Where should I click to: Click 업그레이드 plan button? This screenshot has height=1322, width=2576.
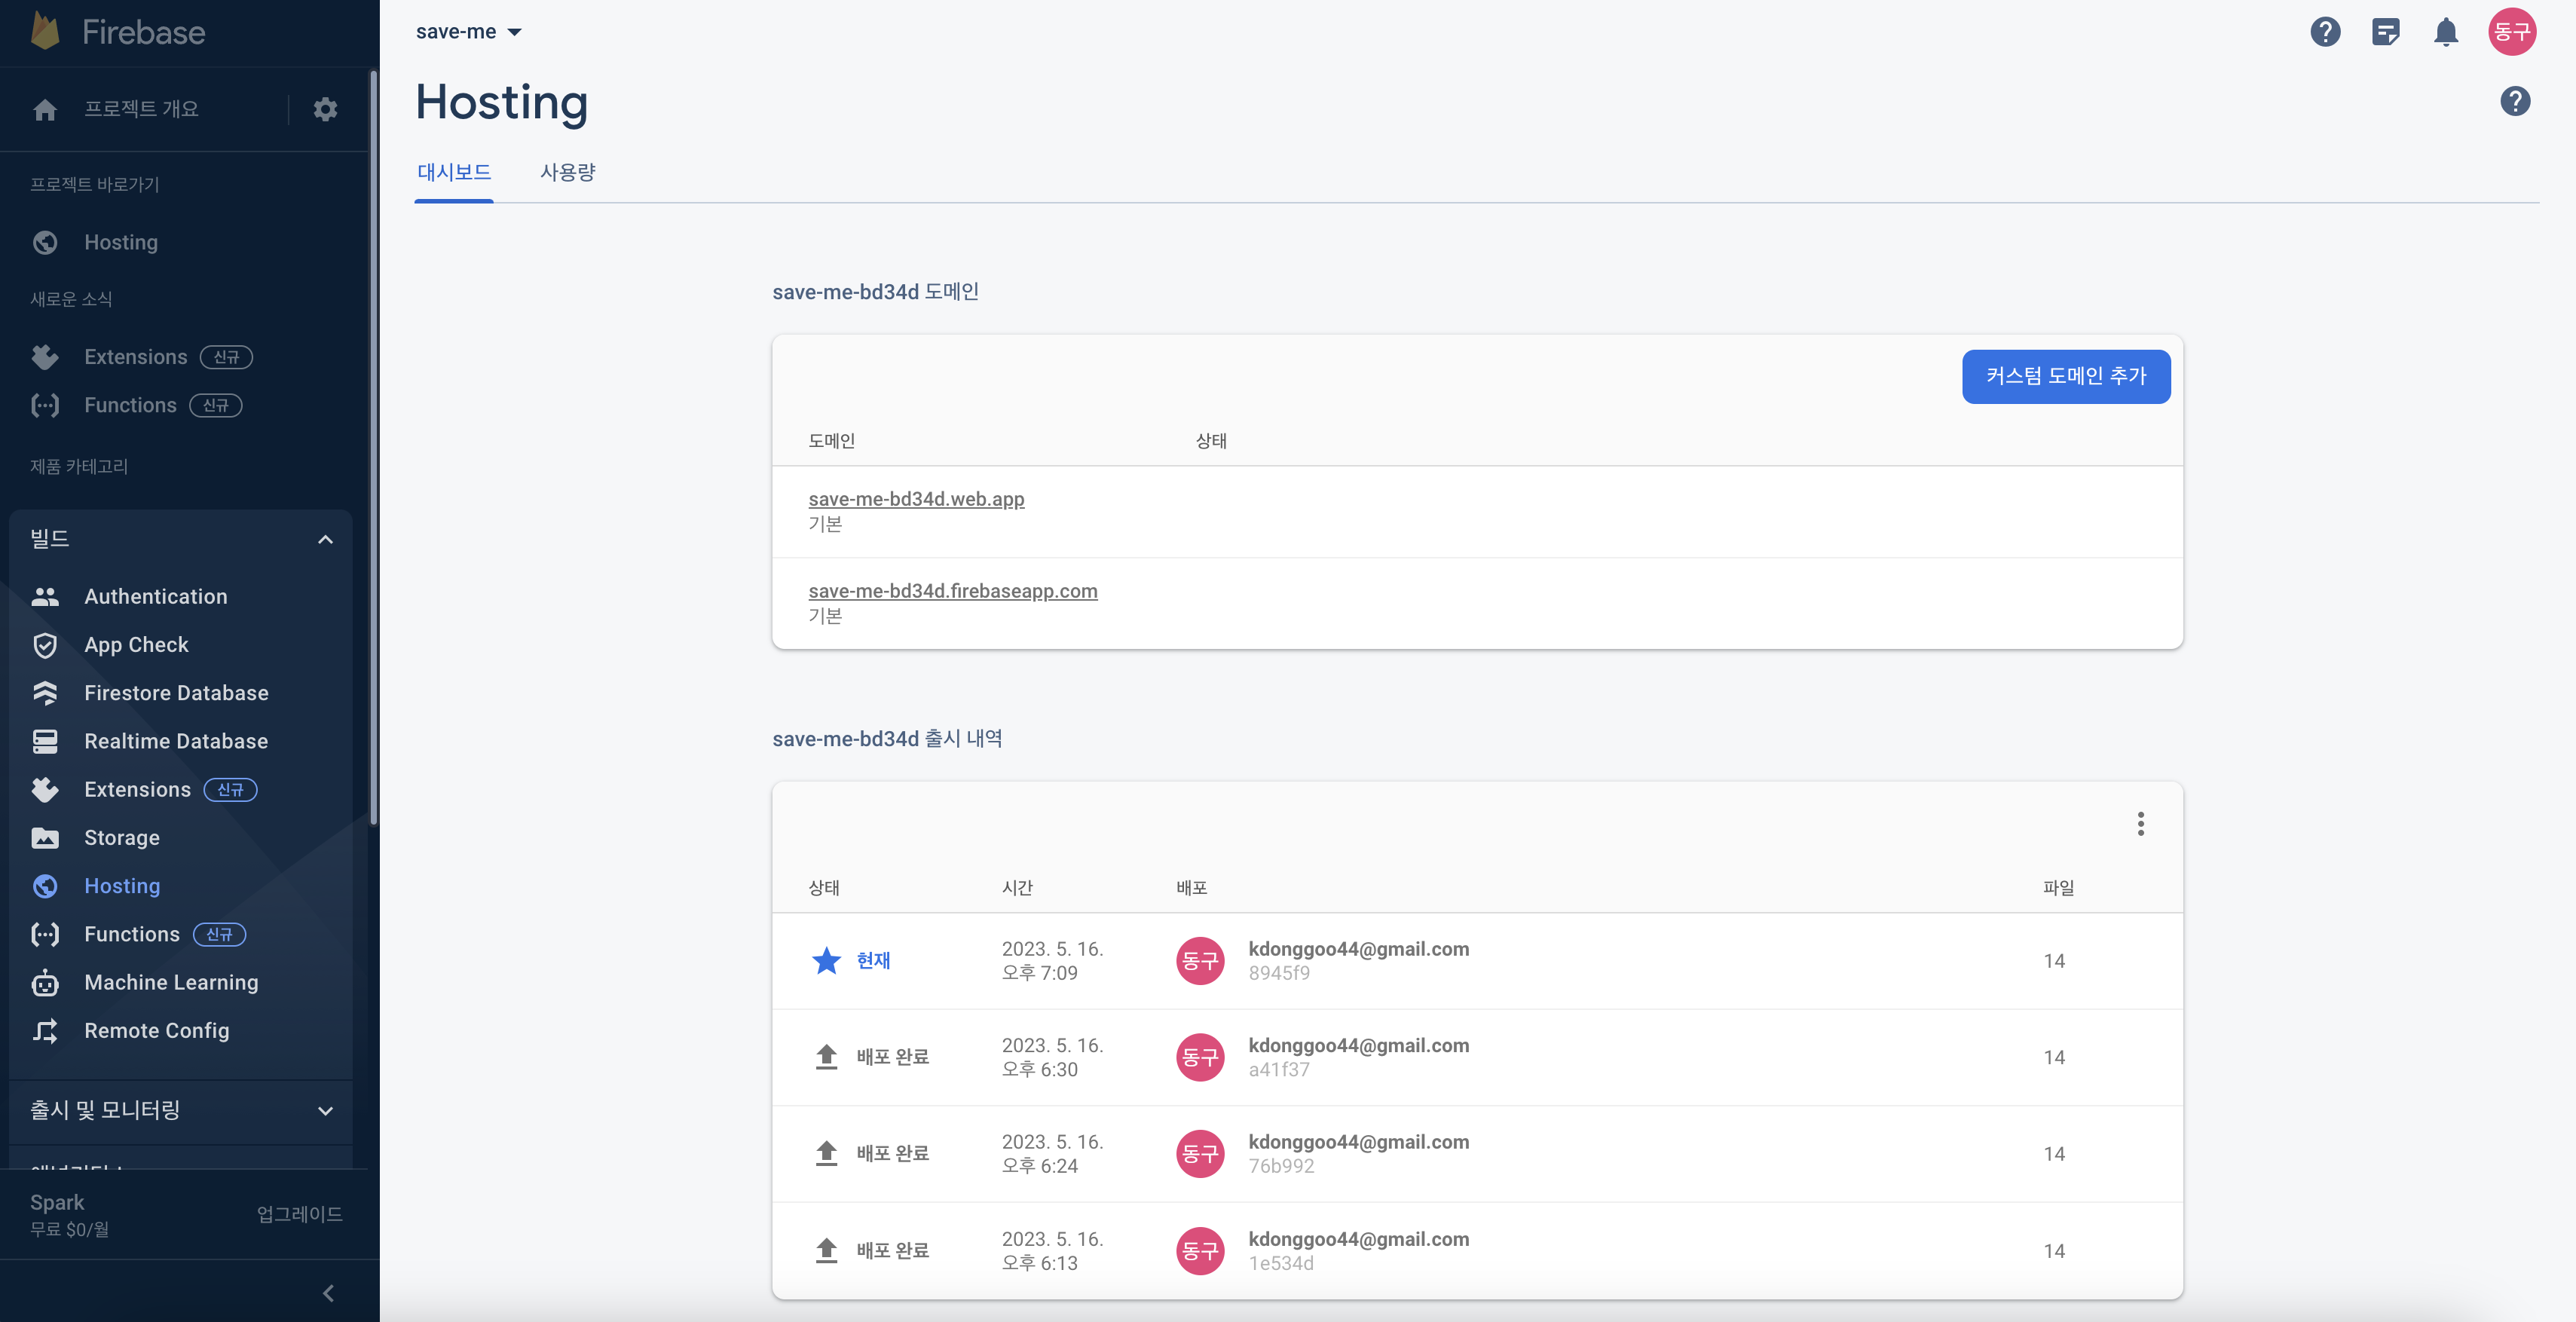click(299, 1214)
